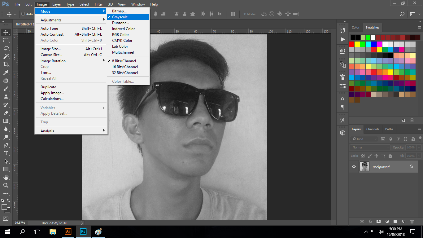Select the Hand tool
The image size is (423, 238).
[x=6, y=177]
